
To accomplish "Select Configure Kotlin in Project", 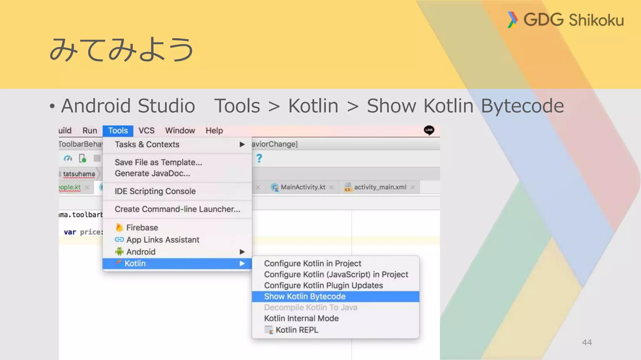I will [336, 263].
